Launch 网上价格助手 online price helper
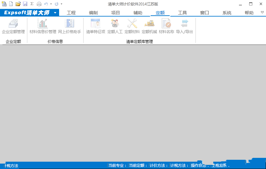 (70, 26)
